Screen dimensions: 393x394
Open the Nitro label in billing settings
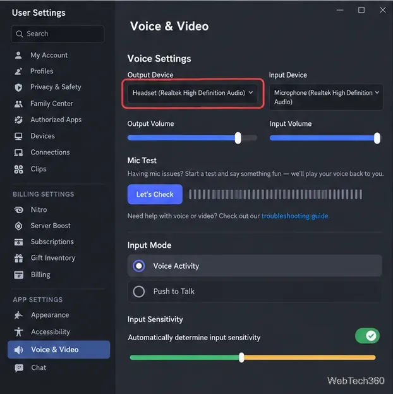[x=39, y=209]
